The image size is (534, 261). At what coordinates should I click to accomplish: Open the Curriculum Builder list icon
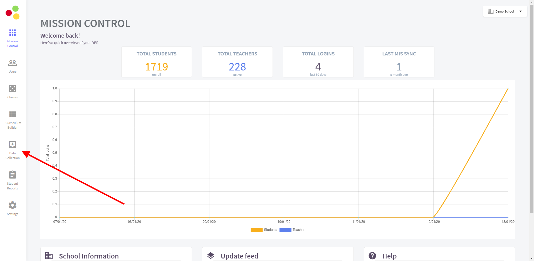[13, 114]
